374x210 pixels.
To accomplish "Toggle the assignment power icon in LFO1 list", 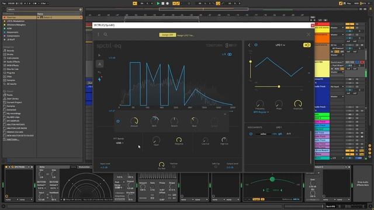I will click(251, 134).
